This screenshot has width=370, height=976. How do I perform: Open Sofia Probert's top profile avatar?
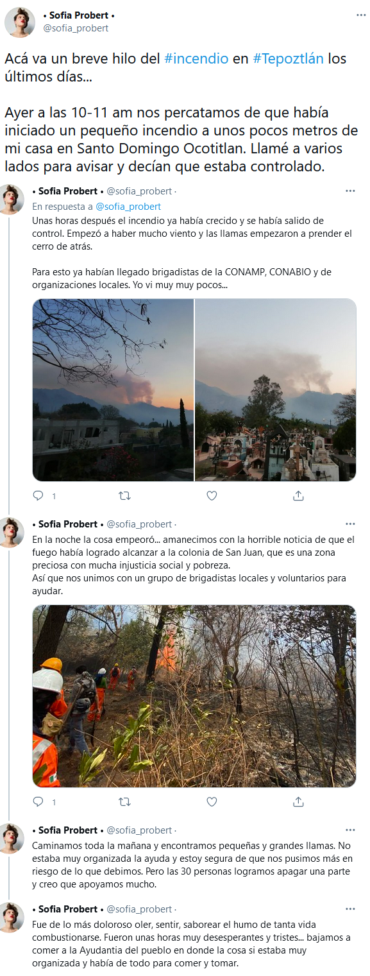click(x=20, y=22)
